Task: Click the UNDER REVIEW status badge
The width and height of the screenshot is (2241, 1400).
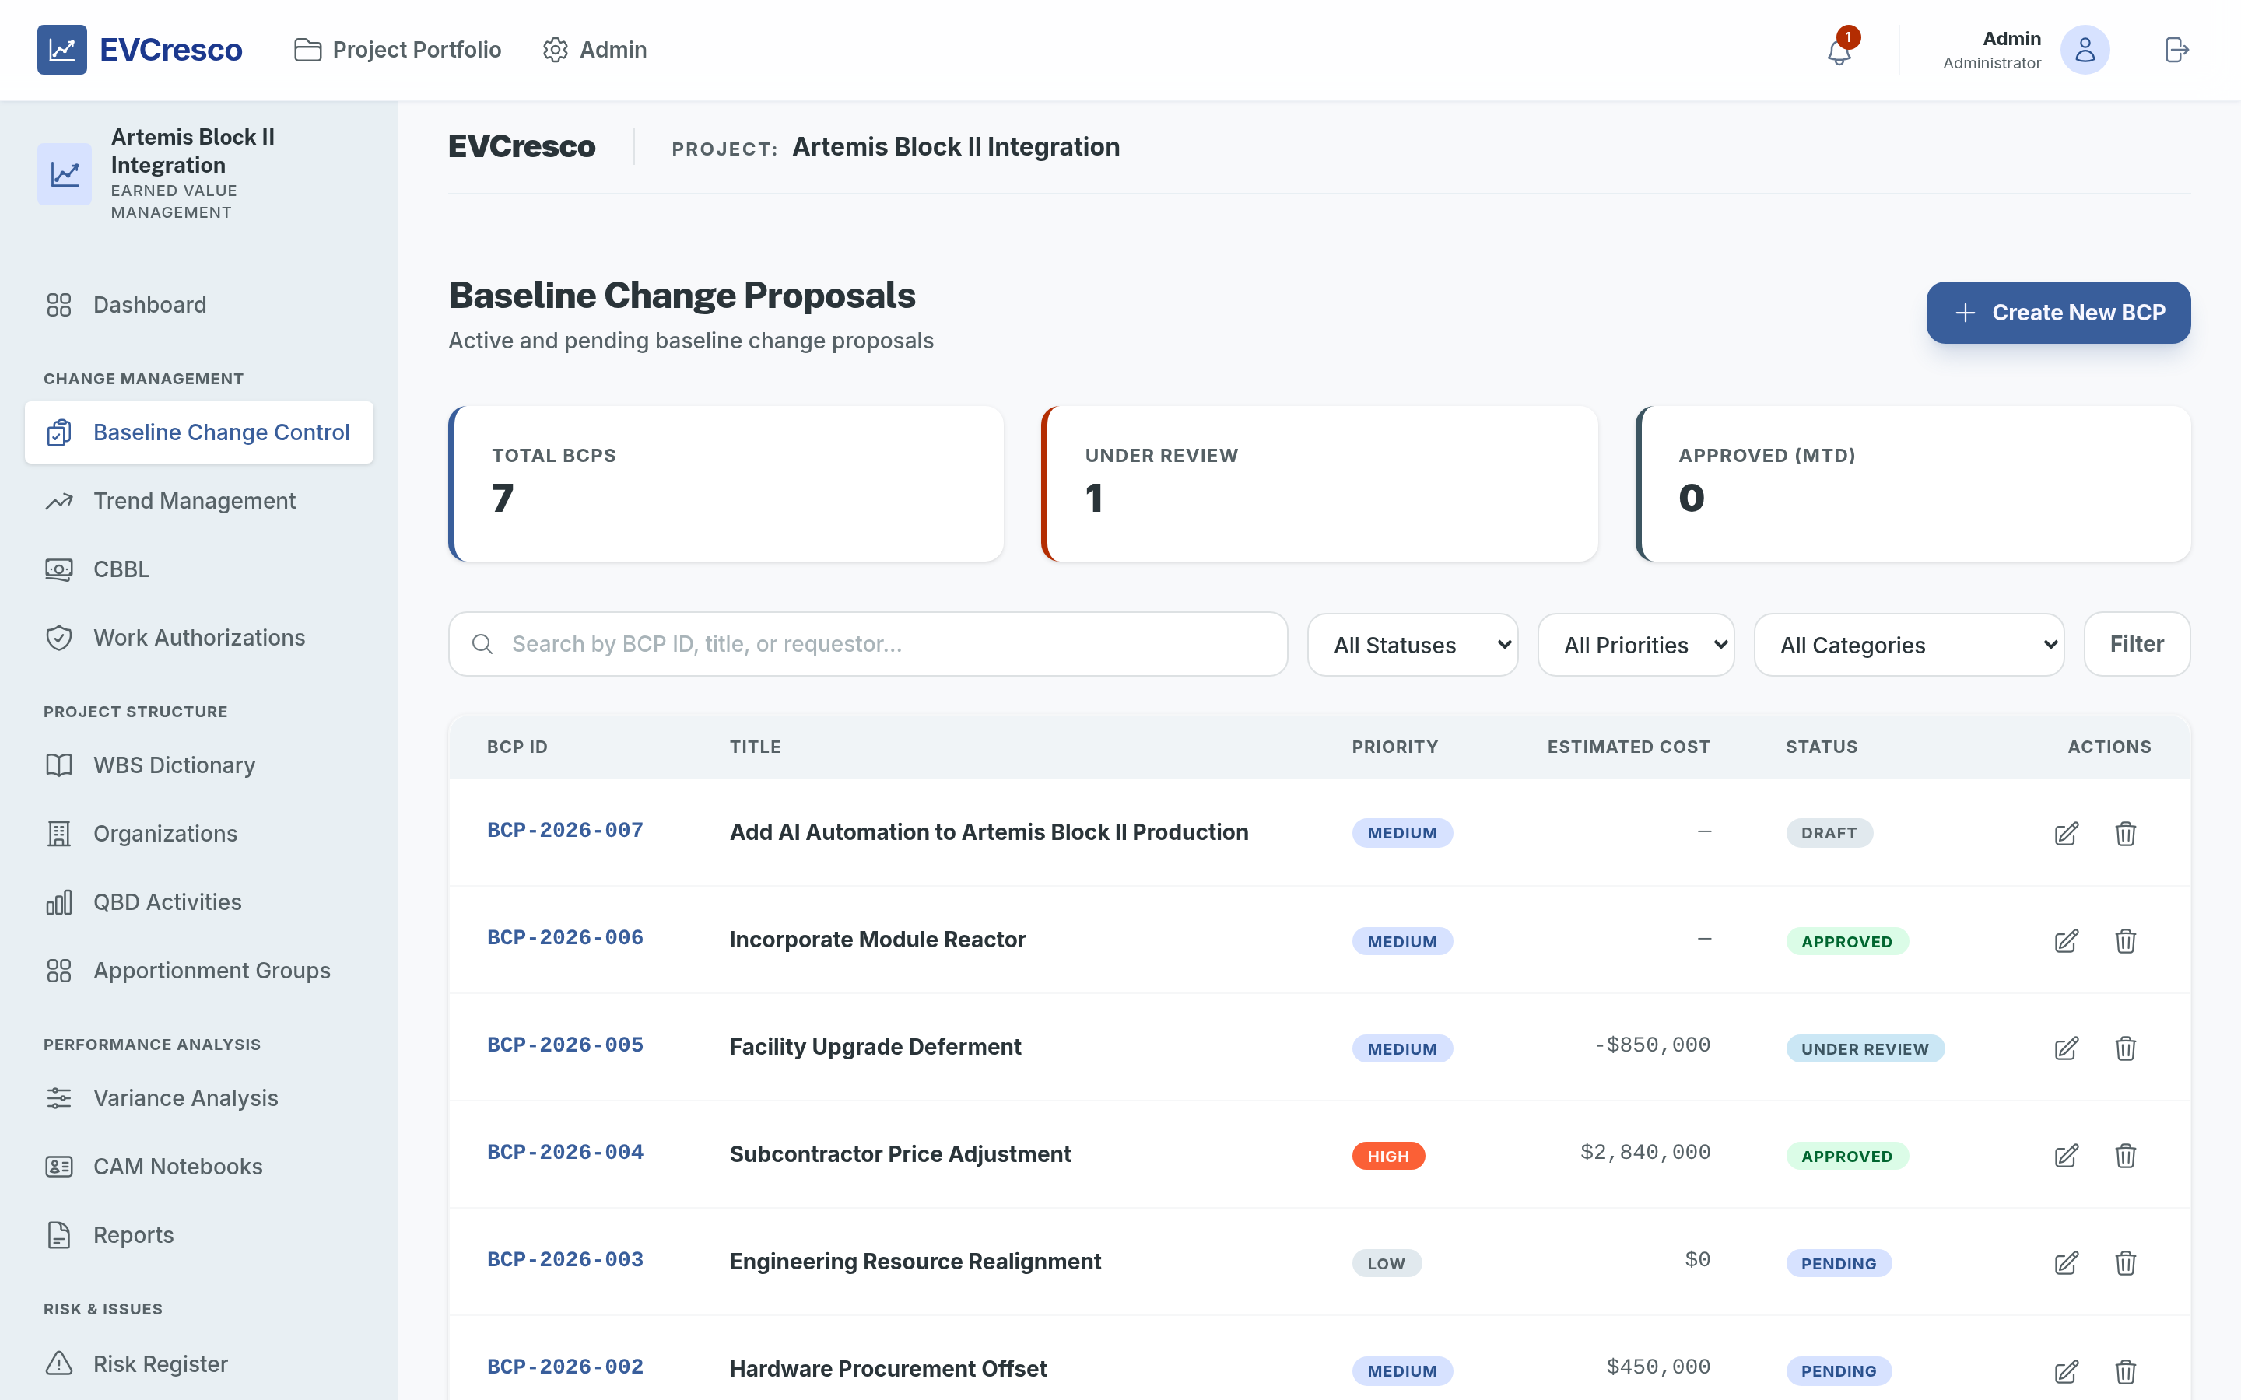Action: (x=1865, y=1049)
